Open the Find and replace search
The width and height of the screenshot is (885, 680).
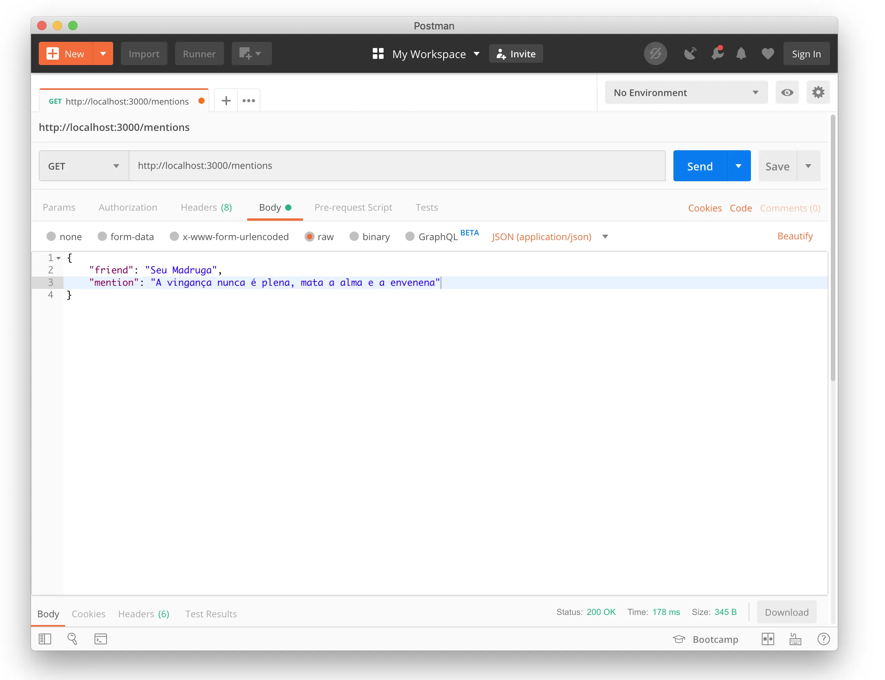click(x=72, y=639)
